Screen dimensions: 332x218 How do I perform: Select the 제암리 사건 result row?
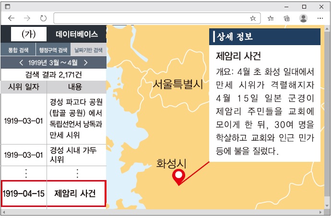(53, 194)
